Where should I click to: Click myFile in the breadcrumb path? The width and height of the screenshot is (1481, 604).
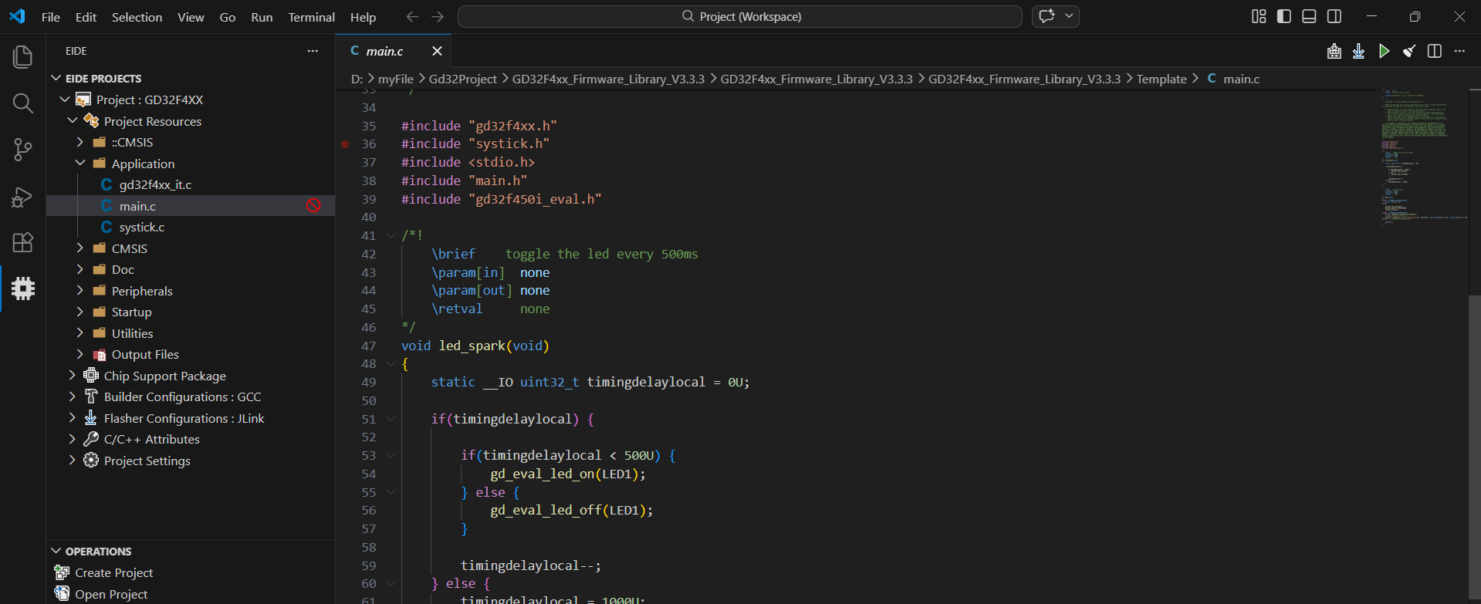click(396, 79)
